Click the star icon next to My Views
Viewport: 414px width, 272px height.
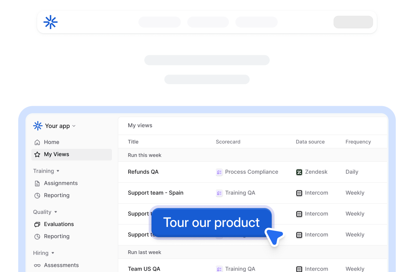click(37, 154)
